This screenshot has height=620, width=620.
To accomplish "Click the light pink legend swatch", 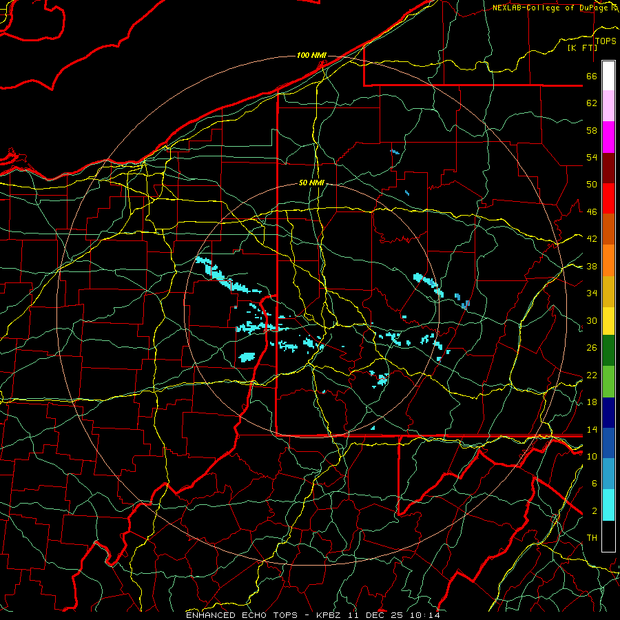I will 608,106.
